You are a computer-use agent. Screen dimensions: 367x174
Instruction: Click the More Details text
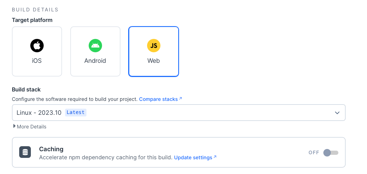(x=32, y=127)
